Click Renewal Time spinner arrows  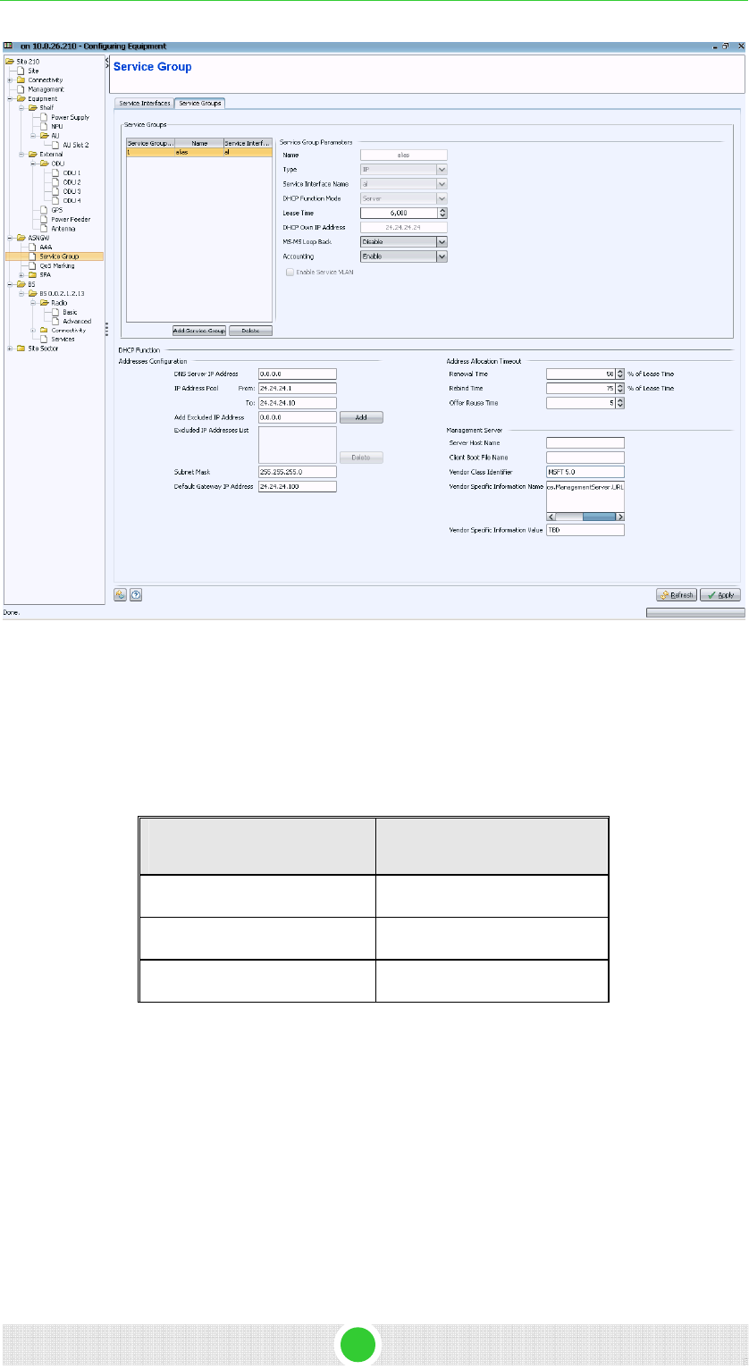click(620, 374)
